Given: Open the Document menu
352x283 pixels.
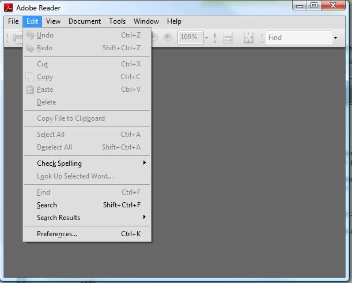Looking at the screenshot, I should coord(85,21).
